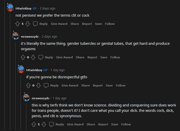Downvote mrsweezydc's 'literally the same thing' comment
The image size is (180, 131).
tap(33, 57)
